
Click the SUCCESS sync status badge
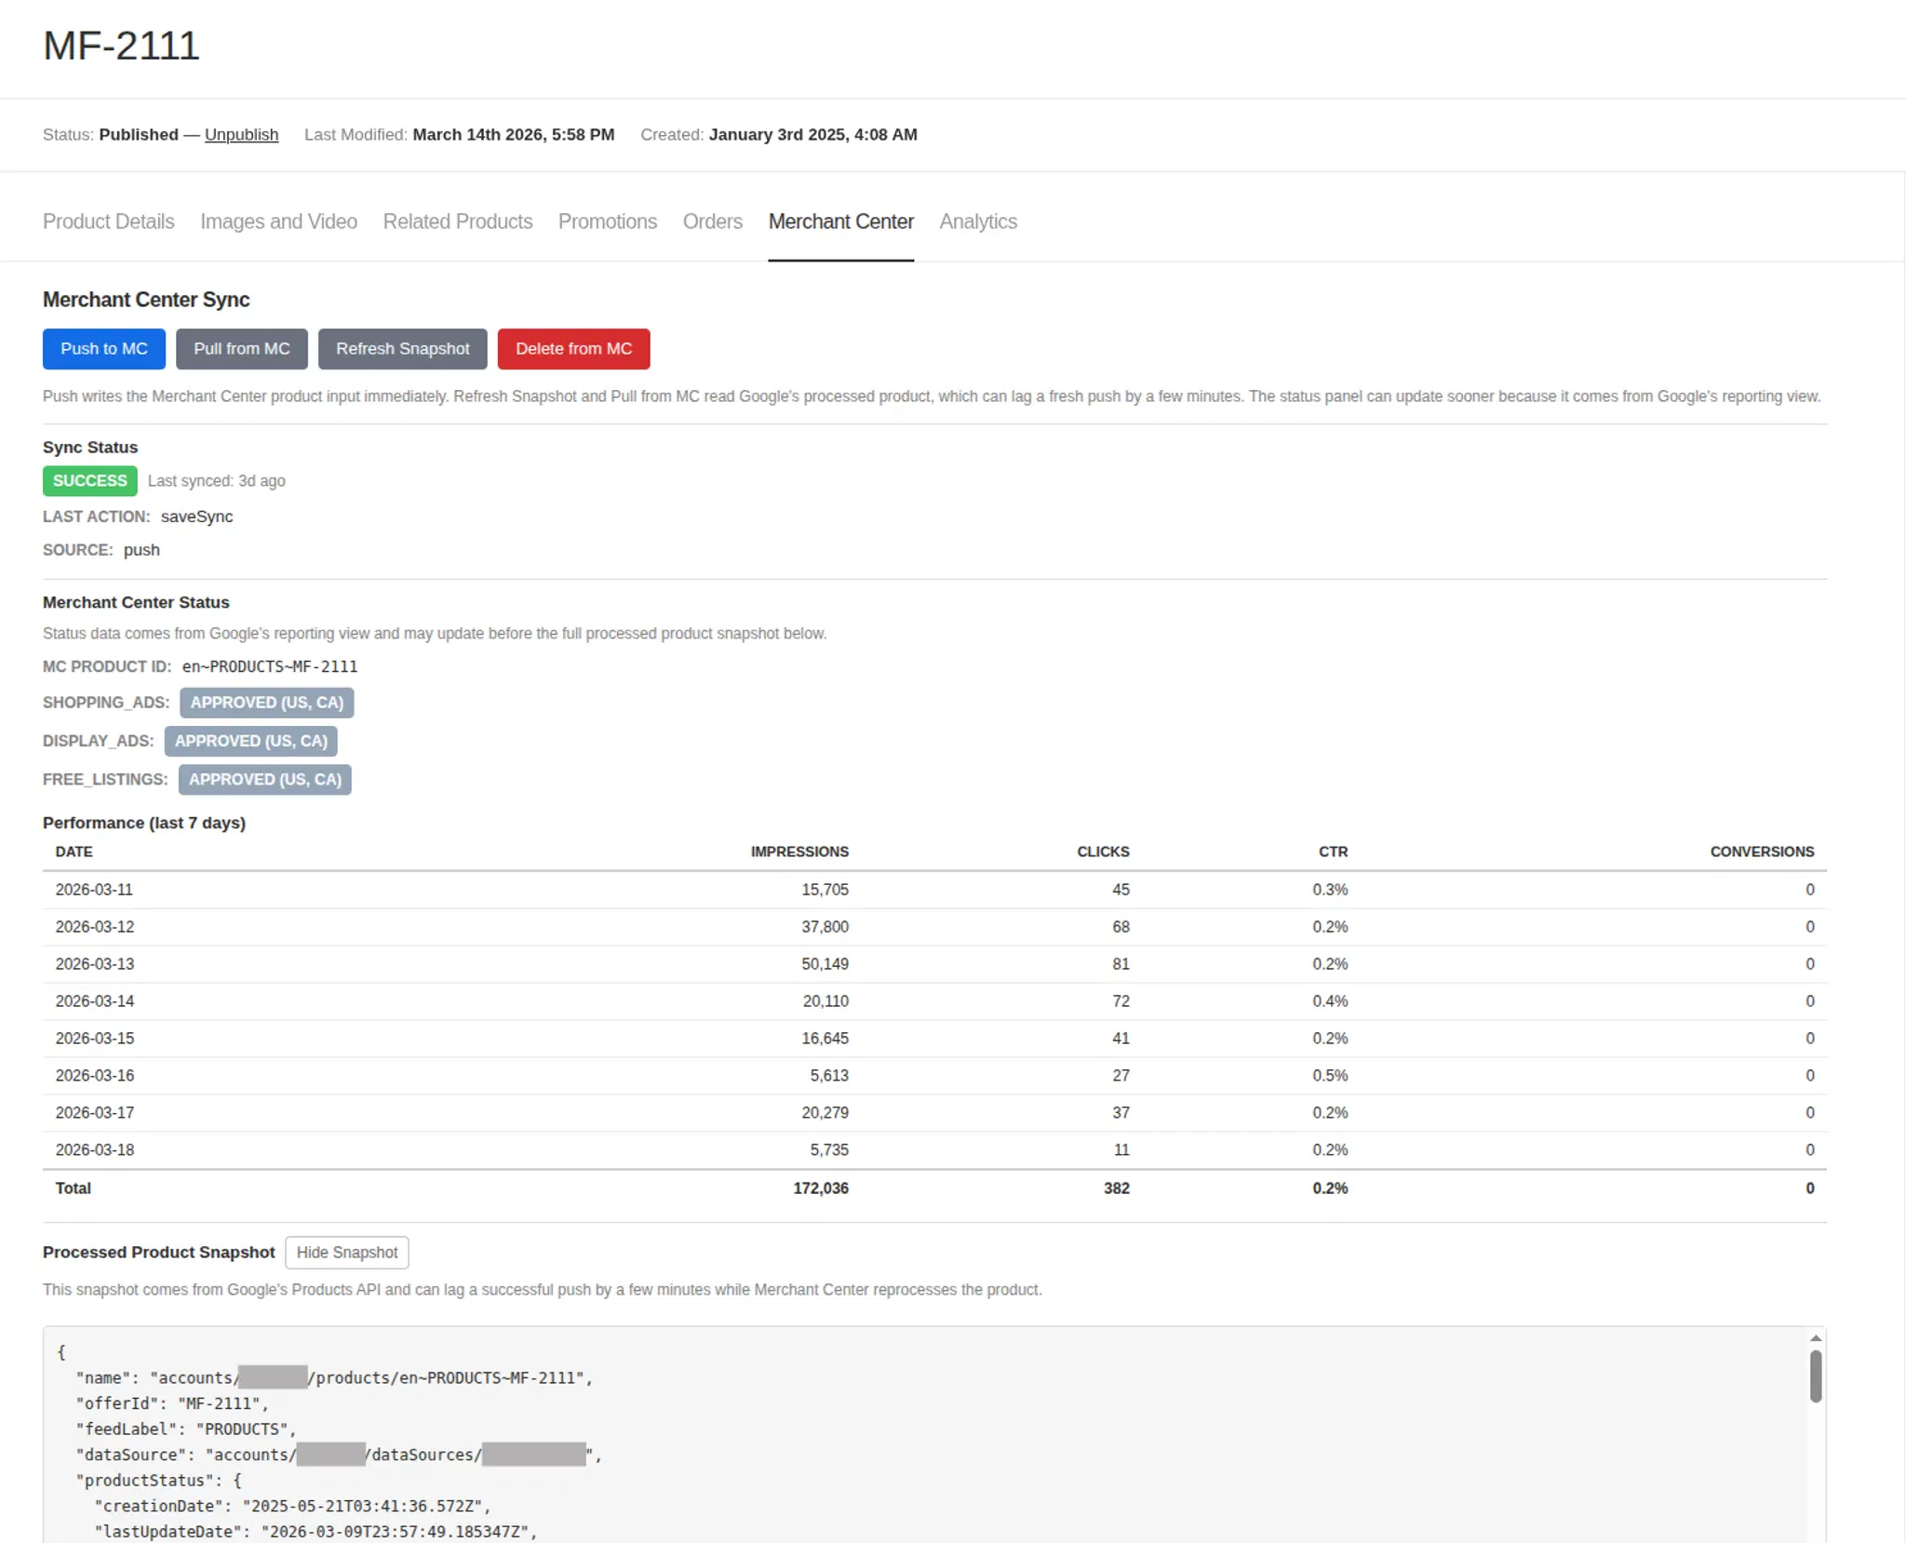(x=89, y=480)
